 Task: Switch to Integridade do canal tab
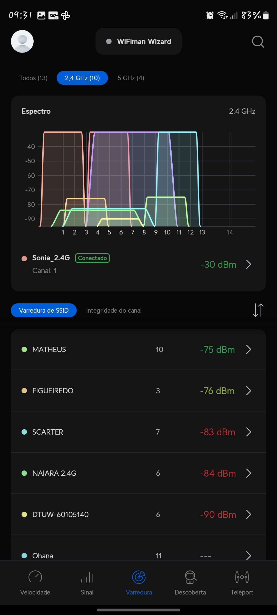click(x=114, y=310)
